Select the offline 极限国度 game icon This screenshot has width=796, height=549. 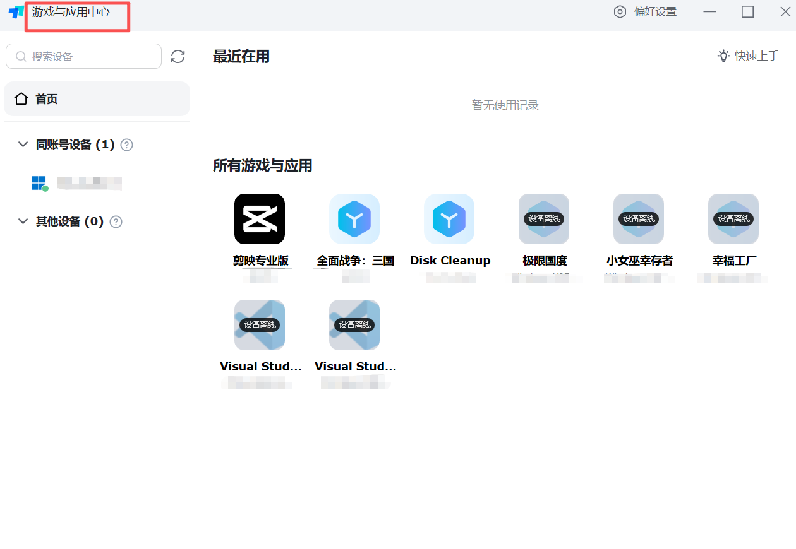pyautogui.click(x=544, y=219)
